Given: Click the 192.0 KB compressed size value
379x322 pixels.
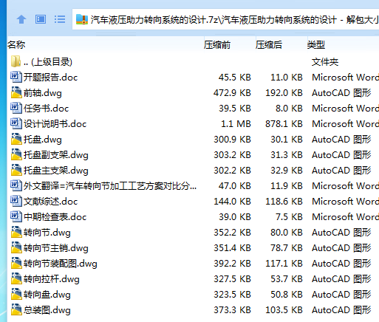Looking at the screenshot, I should pyautogui.click(x=284, y=93).
